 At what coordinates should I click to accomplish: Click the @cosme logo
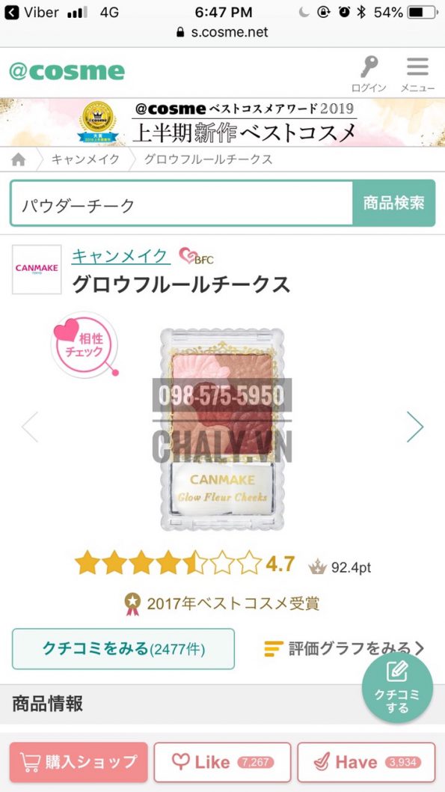click(x=67, y=72)
